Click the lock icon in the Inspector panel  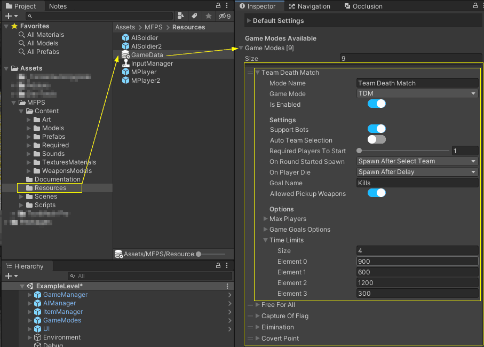click(474, 6)
